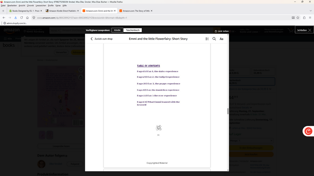314x176 pixels.
Task: Open the Lesezeichen menu
Action: point(41,5)
